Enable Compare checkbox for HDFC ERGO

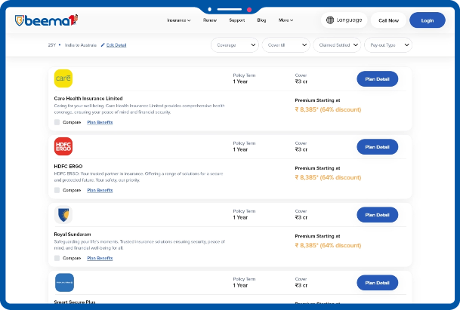coord(57,190)
